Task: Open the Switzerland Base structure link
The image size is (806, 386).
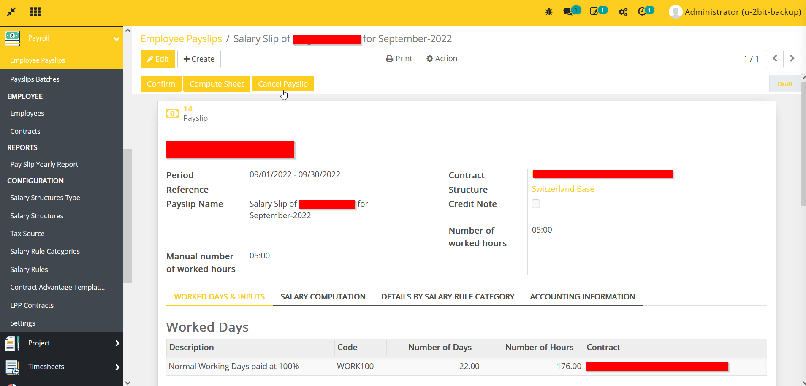Action: [563, 189]
